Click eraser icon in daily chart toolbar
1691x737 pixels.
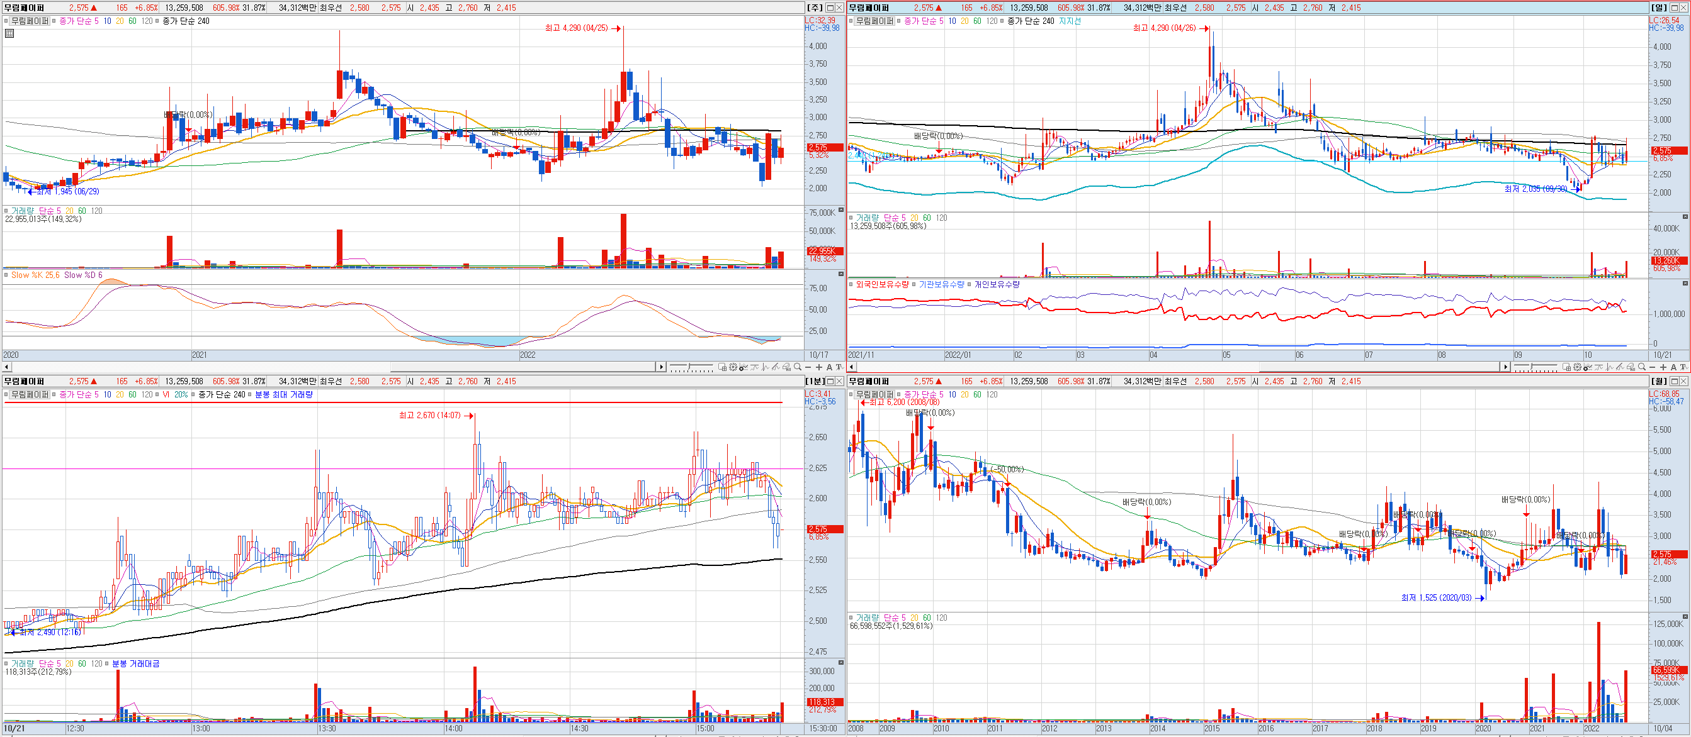coord(1631,367)
